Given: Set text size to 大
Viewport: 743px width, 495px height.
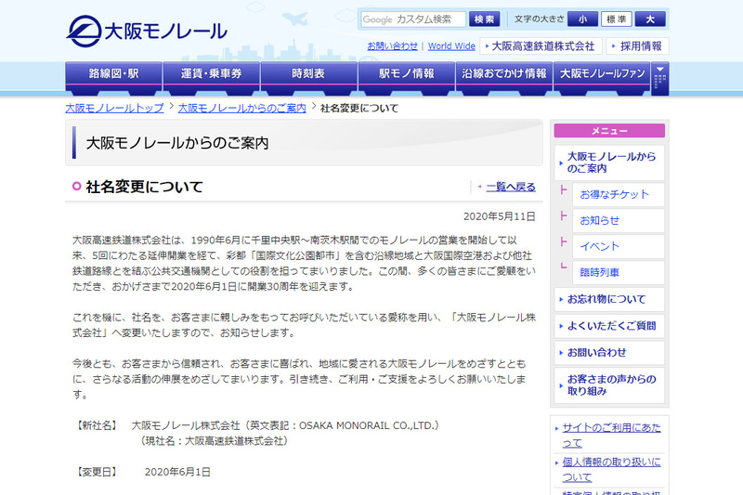Looking at the screenshot, I should (650, 20).
